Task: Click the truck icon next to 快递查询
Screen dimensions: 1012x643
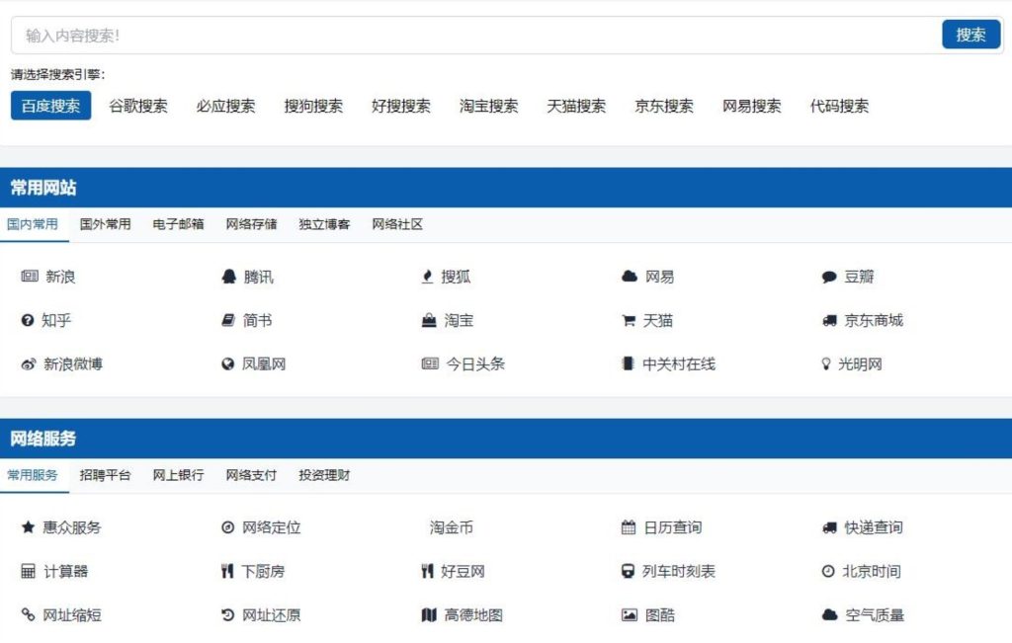Action: (829, 527)
